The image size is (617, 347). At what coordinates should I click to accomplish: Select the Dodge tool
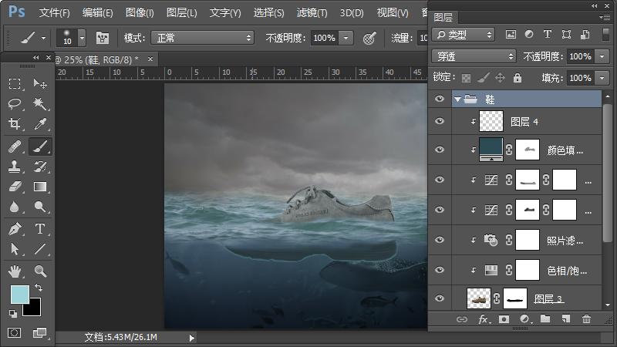(x=40, y=207)
